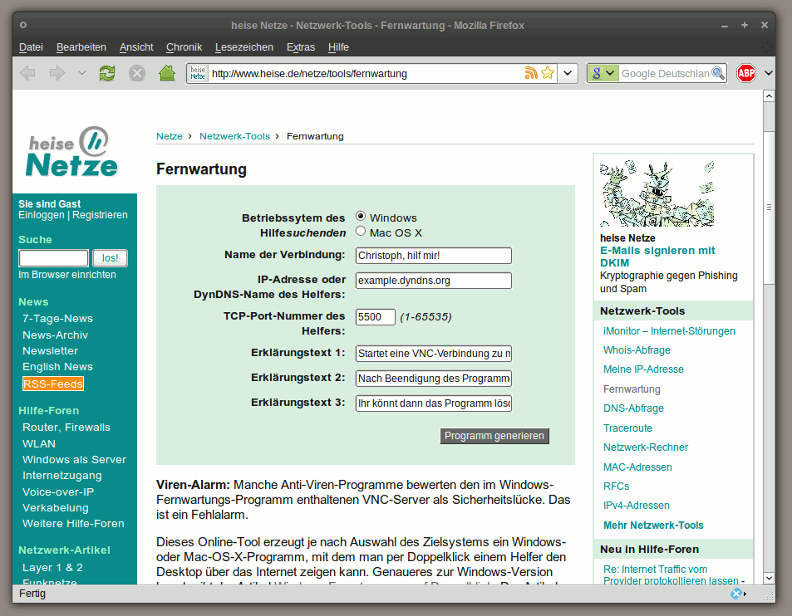Open the Traceroute tool link
Viewport: 792px width, 616px height.
627,428
